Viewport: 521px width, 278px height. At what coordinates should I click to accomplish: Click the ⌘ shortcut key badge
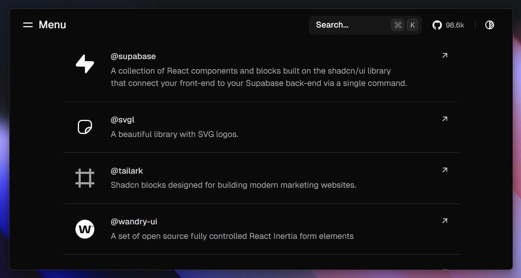(x=397, y=25)
